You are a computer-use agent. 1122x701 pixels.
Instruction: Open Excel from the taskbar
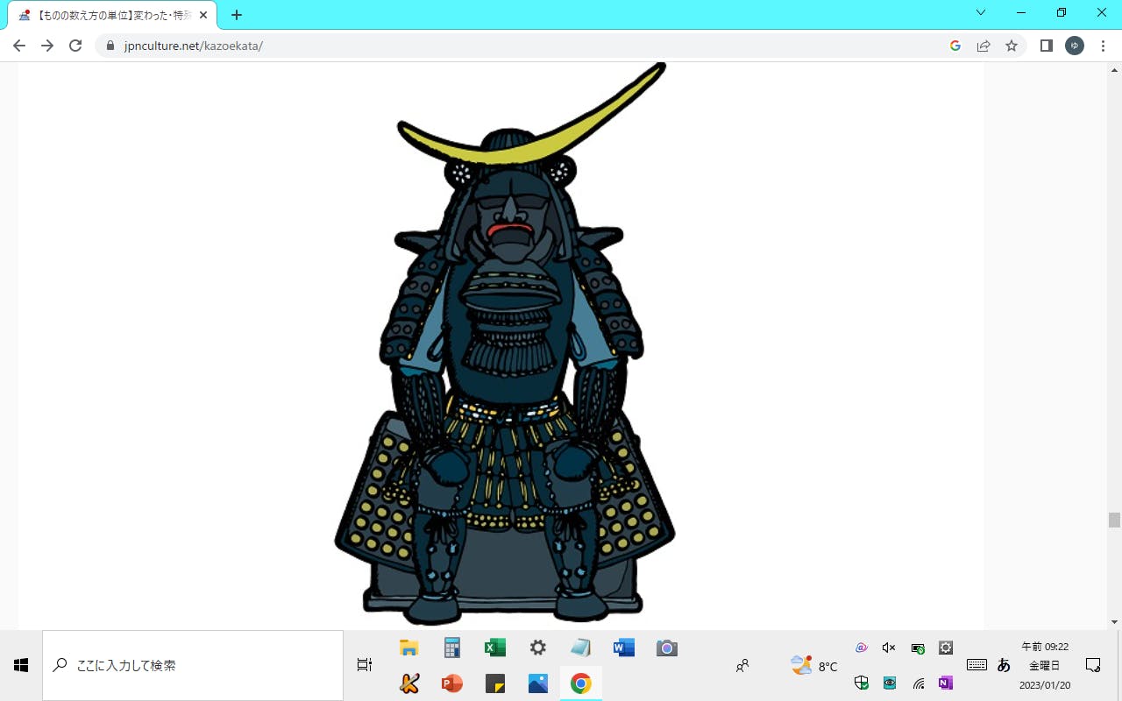tap(495, 648)
